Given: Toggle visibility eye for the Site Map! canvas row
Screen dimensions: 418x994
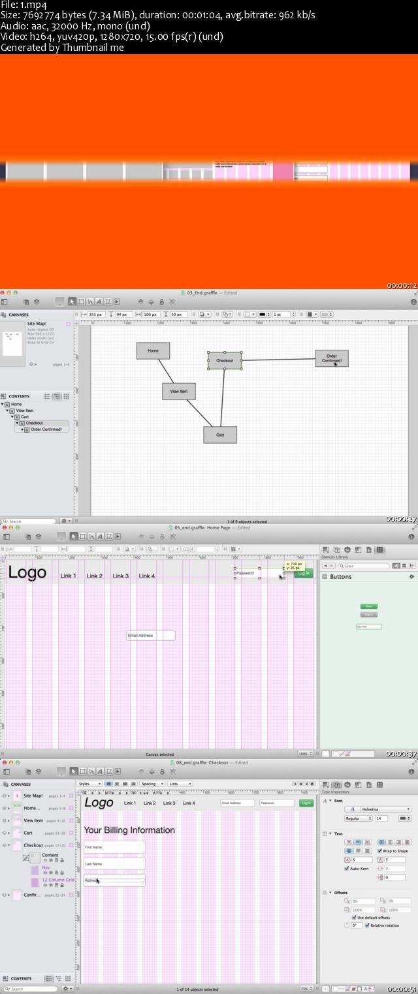Looking at the screenshot, I should click(3, 796).
